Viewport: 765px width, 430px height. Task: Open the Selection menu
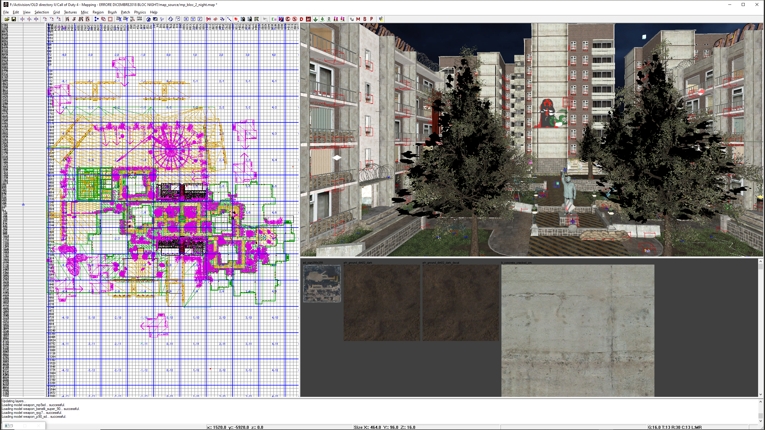click(x=42, y=12)
